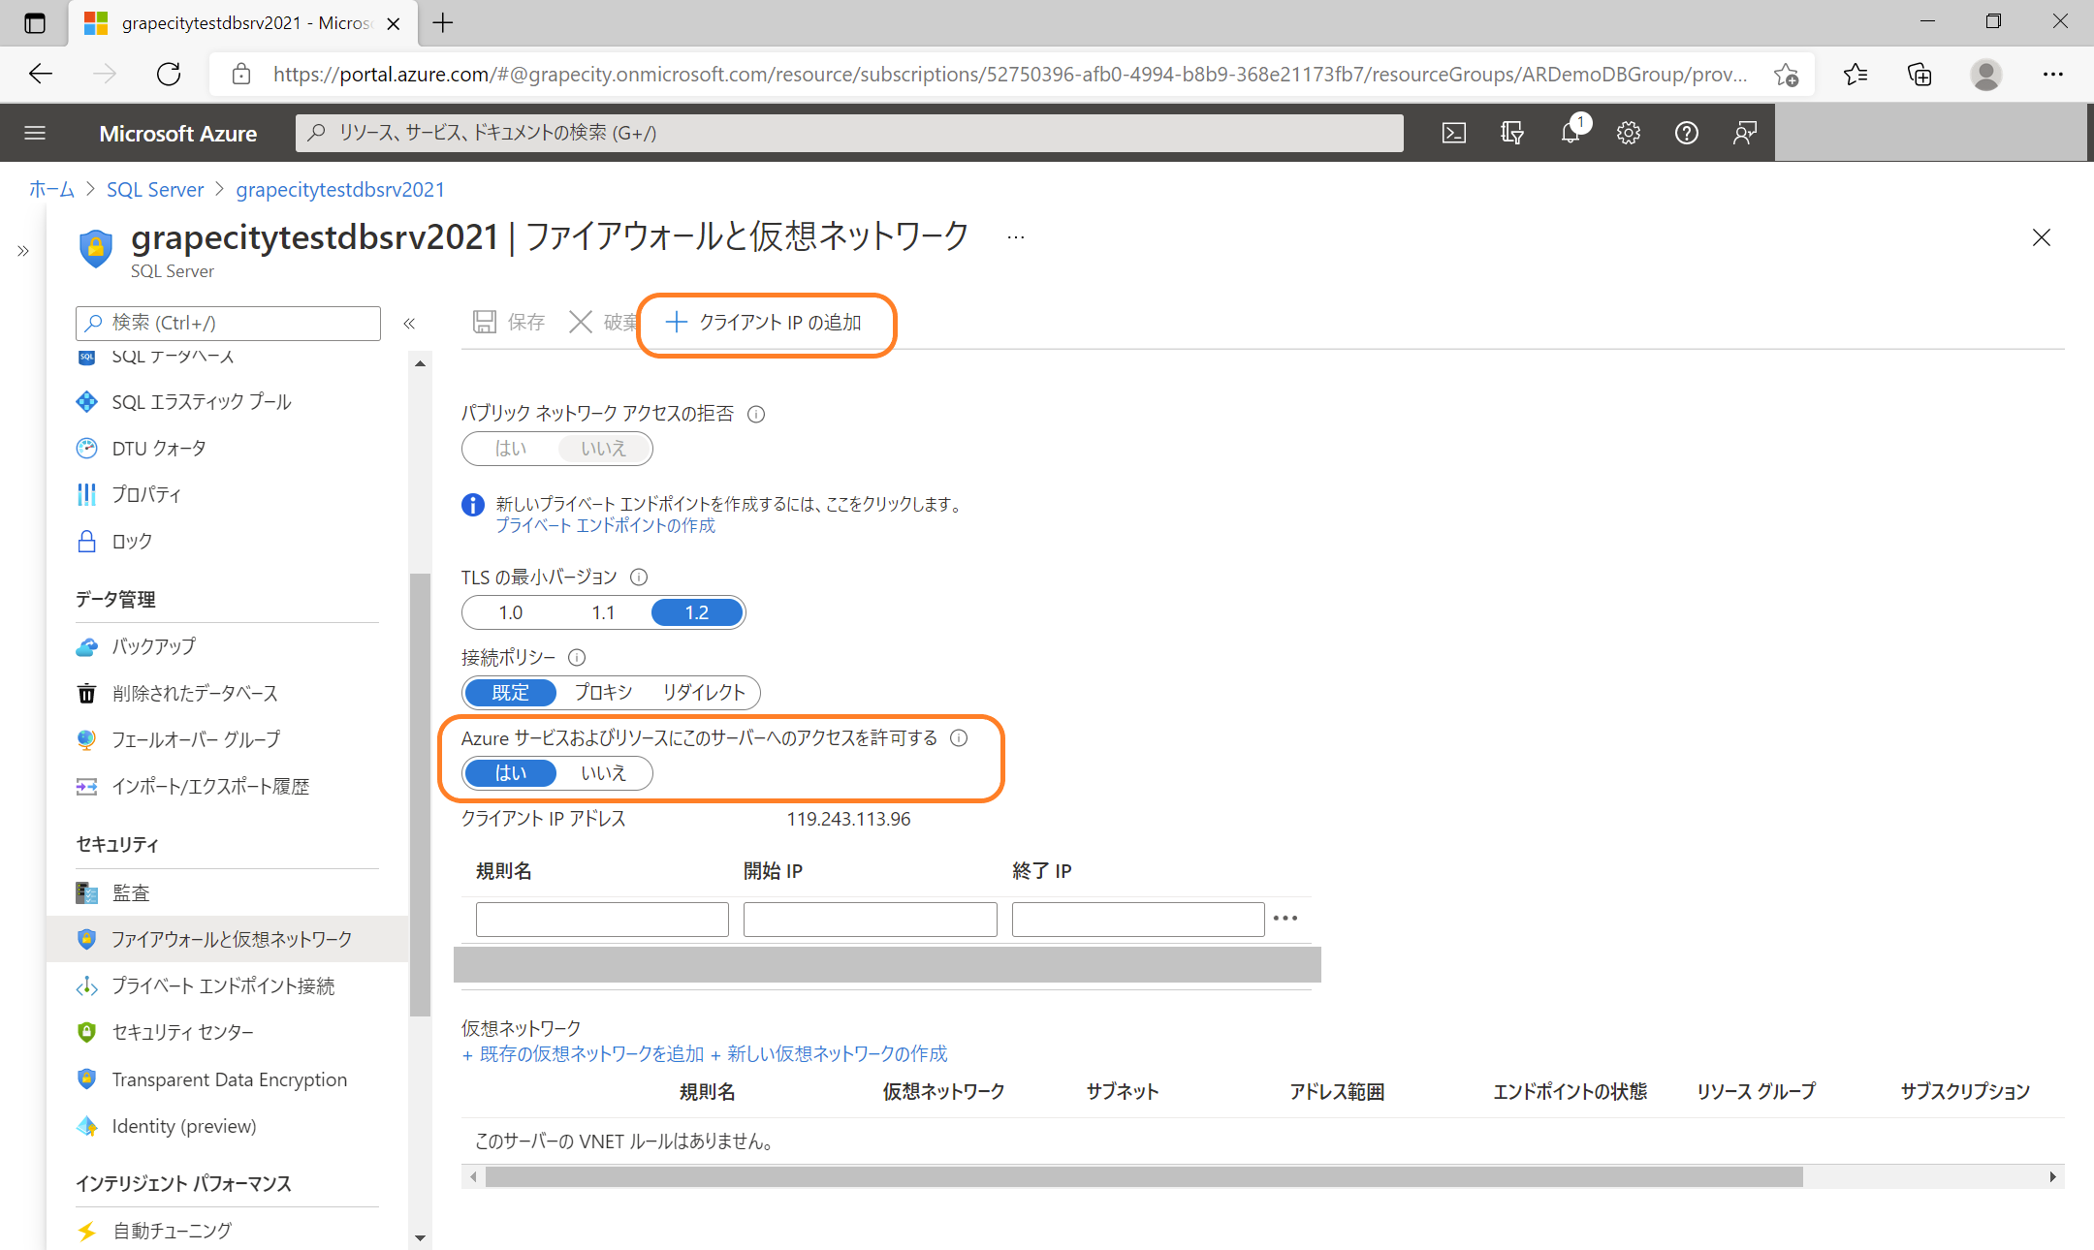This screenshot has height=1250, width=2094.
Task: Go to ホーム breadcrumb
Action: [x=51, y=190]
